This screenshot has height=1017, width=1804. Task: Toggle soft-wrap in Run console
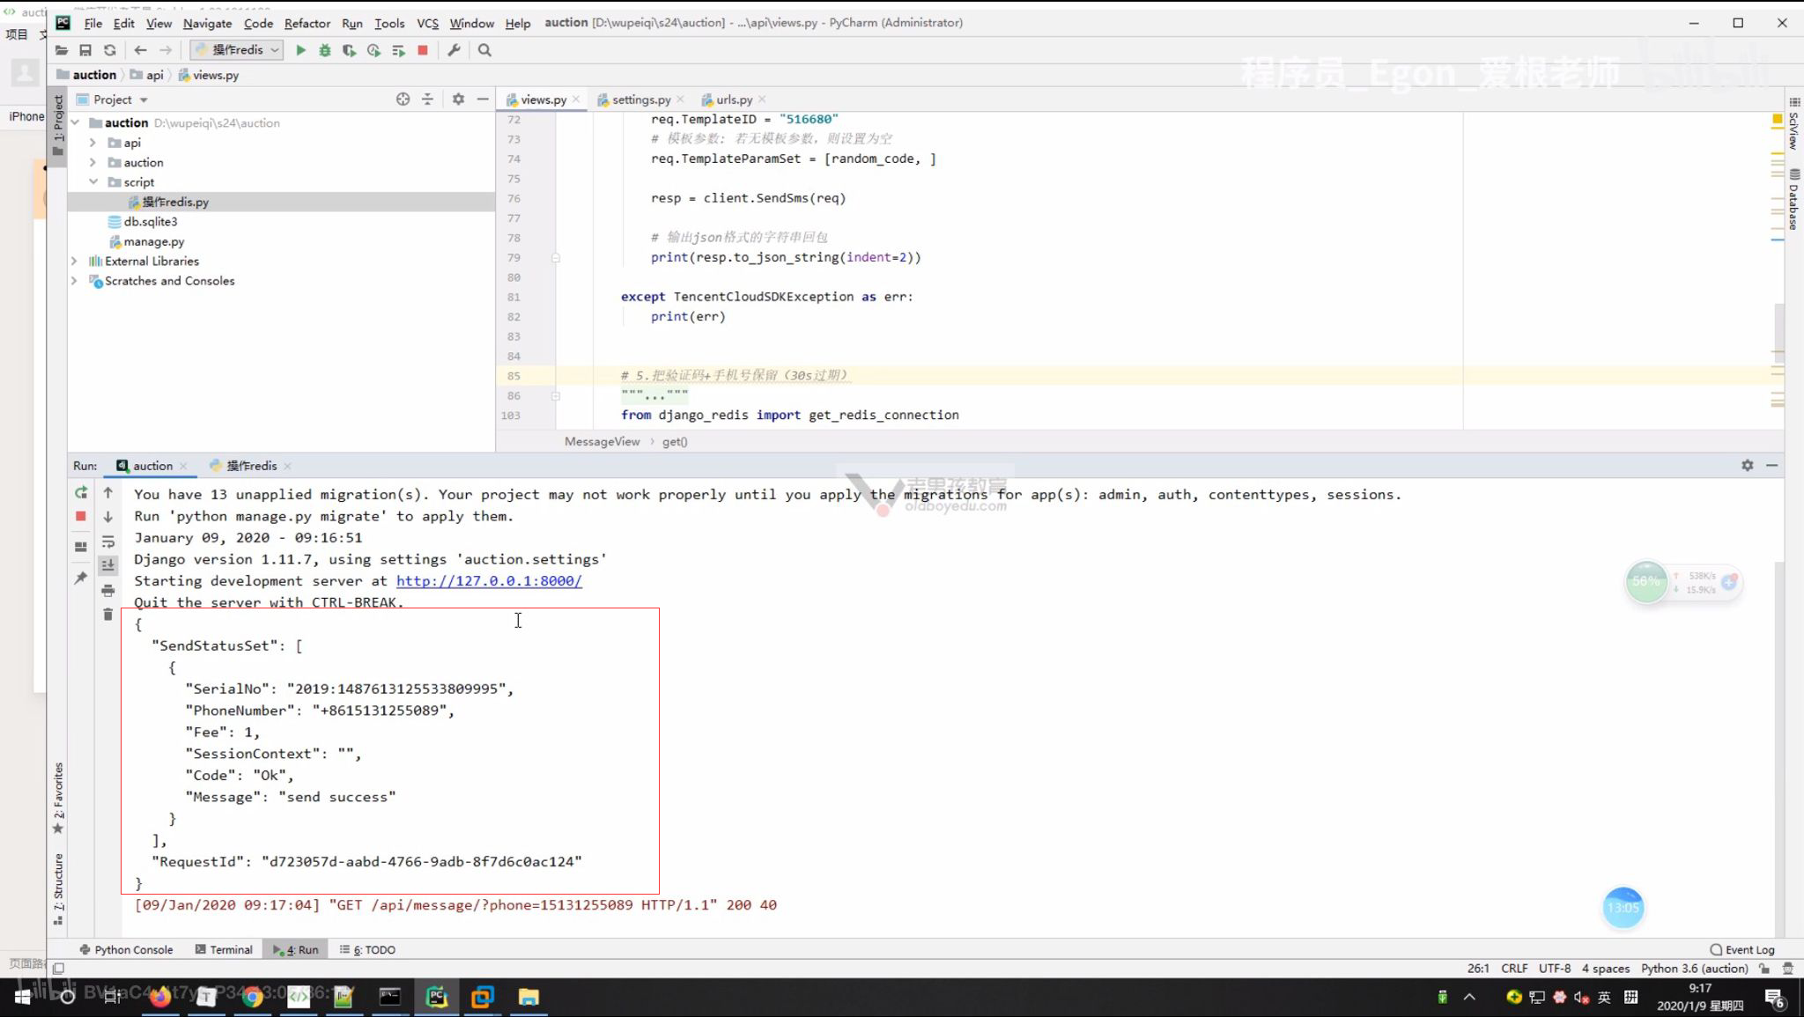point(107,542)
